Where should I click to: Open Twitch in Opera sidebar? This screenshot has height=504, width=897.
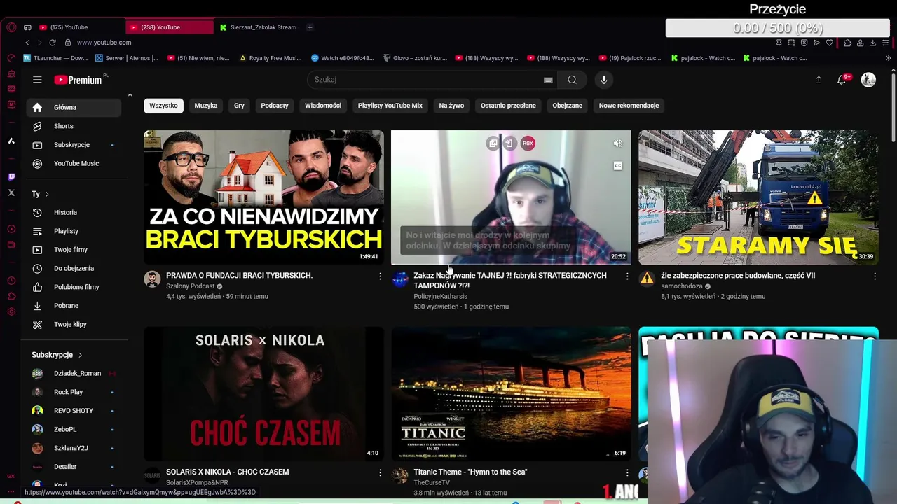11,177
